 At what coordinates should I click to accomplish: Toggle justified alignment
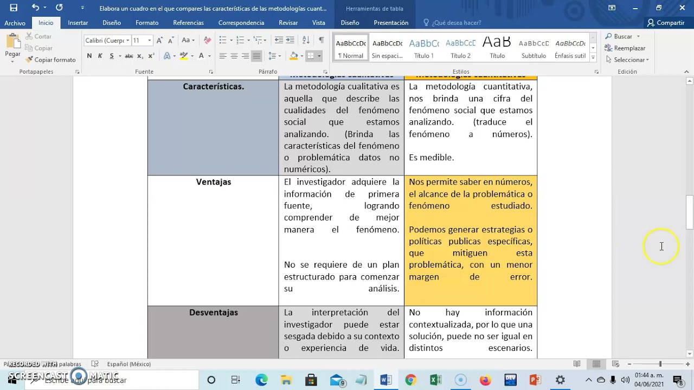256,56
